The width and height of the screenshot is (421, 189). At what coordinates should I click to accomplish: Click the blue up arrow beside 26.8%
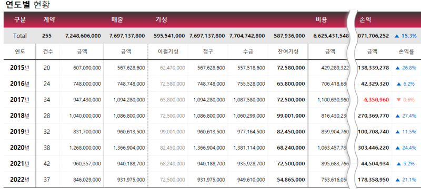pos(398,68)
